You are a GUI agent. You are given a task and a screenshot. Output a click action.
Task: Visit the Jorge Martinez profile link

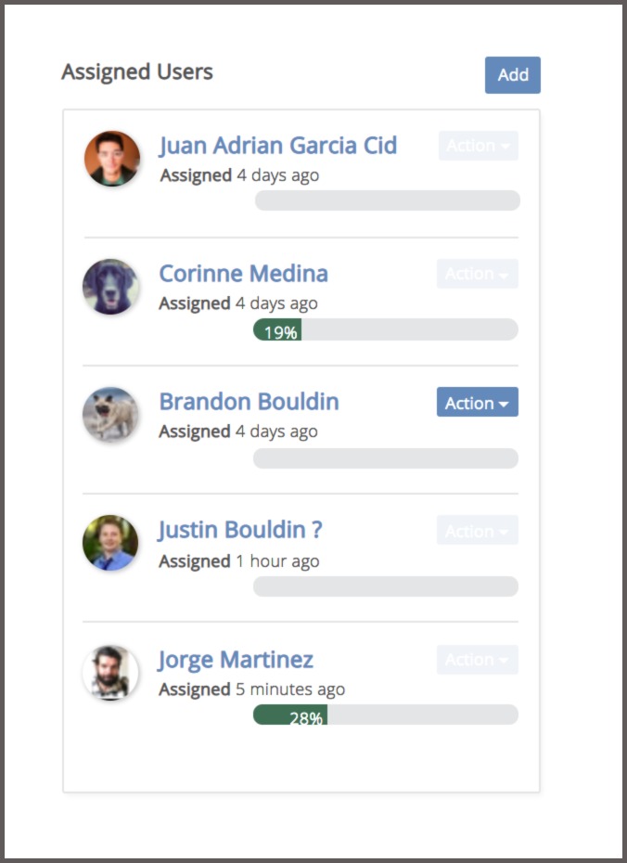[236, 660]
